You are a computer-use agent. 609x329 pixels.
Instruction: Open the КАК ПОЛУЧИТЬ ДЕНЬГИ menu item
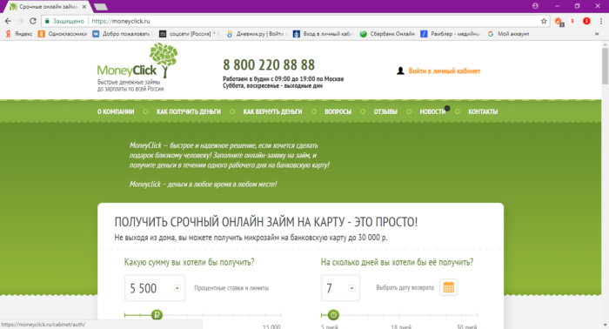pos(189,112)
